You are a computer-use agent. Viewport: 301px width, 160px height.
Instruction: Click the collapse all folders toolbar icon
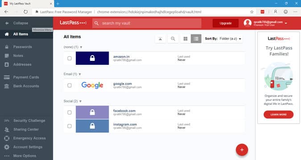point(160,39)
